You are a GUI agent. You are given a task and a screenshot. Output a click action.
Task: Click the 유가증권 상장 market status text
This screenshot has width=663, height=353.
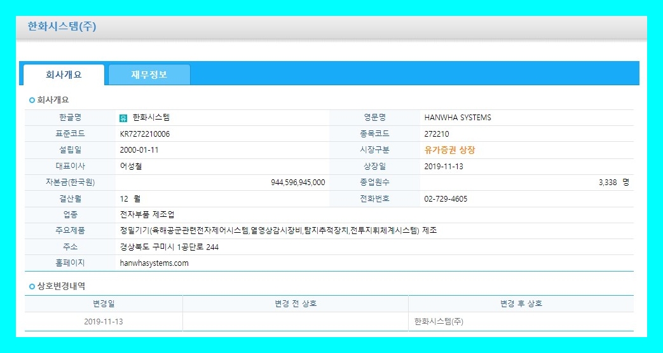point(450,150)
